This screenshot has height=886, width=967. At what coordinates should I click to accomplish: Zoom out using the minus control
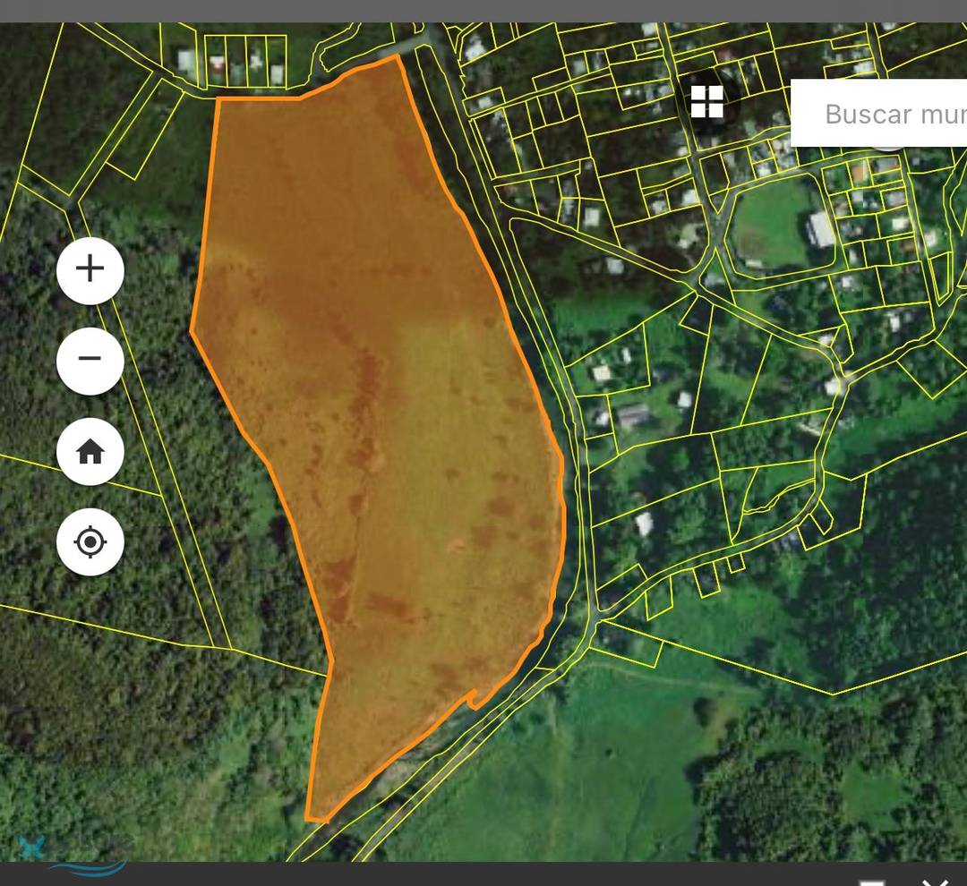[90, 361]
